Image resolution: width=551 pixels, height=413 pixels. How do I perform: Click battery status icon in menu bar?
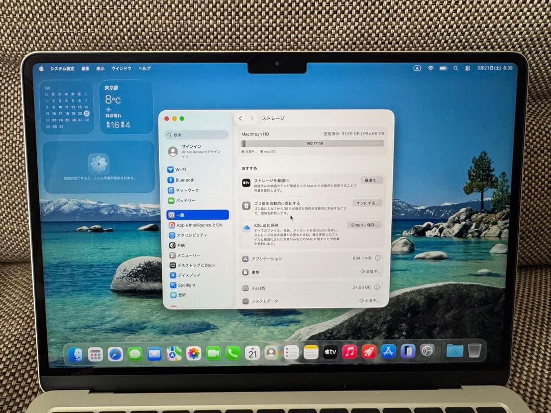[x=443, y=68]
